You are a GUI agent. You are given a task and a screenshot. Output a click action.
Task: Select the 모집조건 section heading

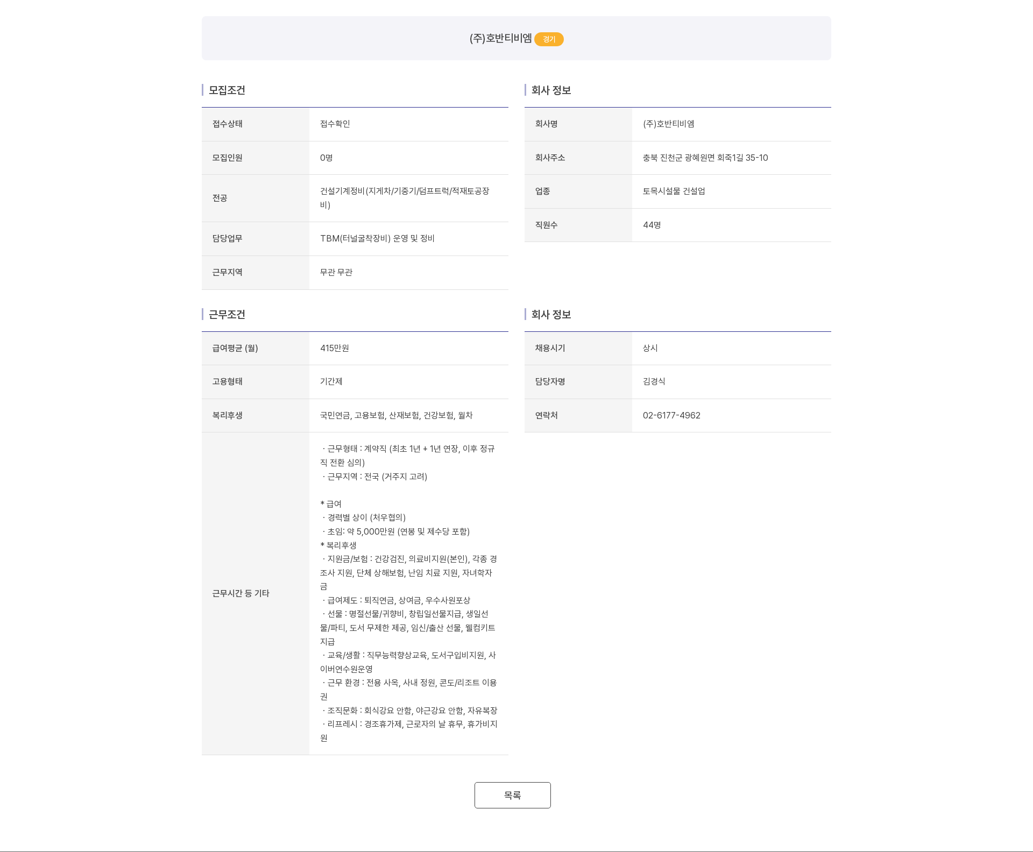click(x=227, y=90)
